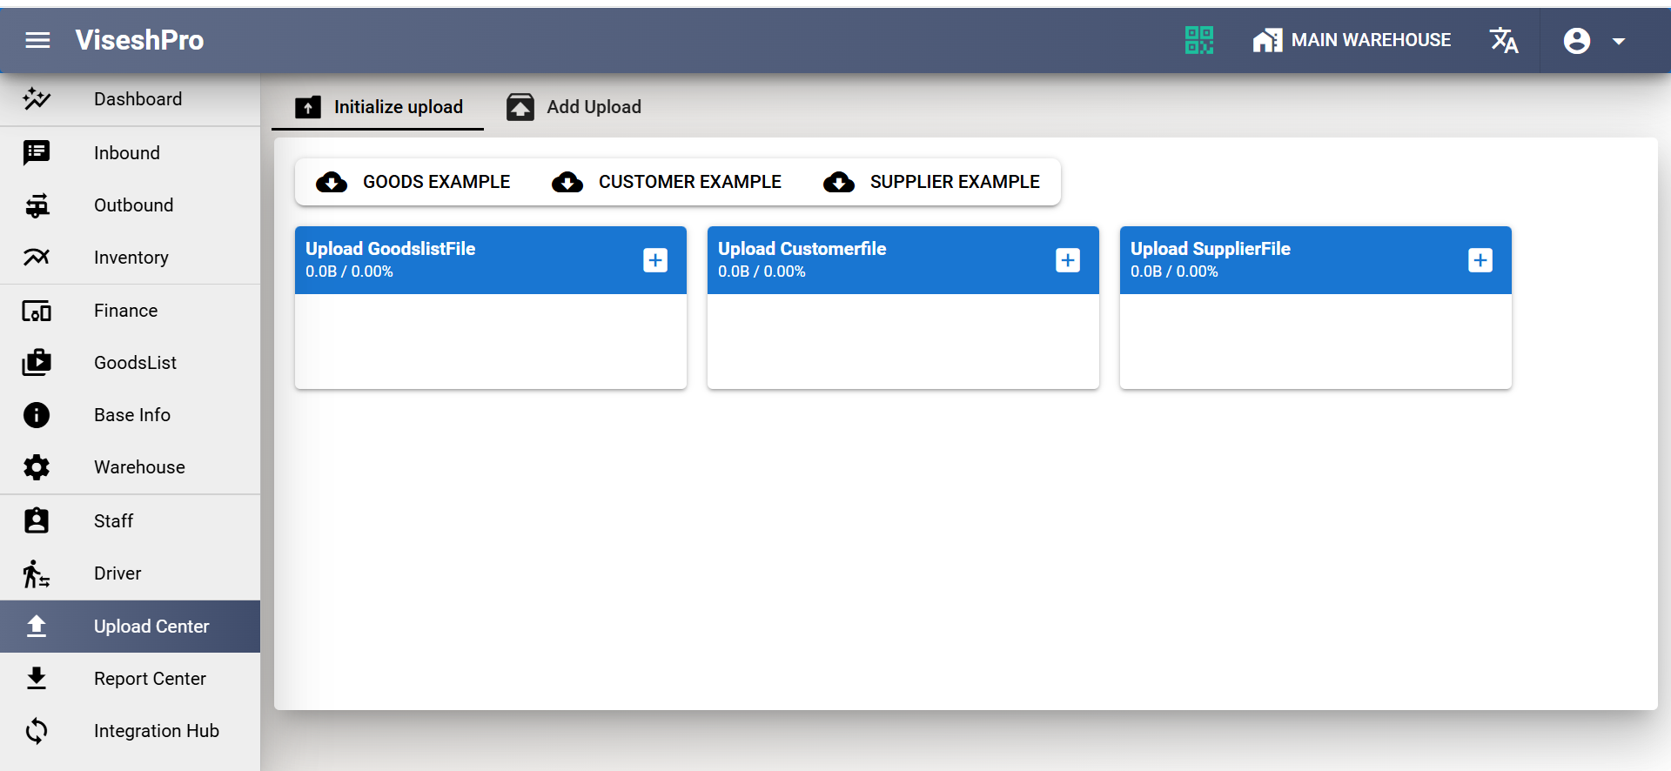
Task: Switch to the Add Upload tab
Action: [574, 107]
